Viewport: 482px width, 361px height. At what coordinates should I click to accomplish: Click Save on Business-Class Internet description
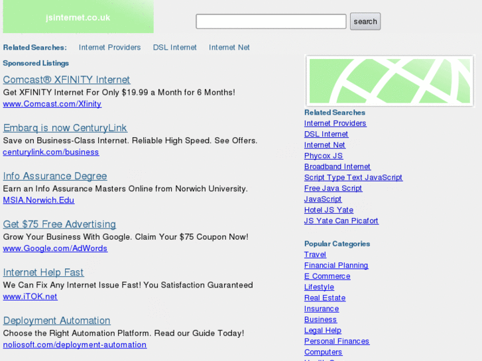130,140
